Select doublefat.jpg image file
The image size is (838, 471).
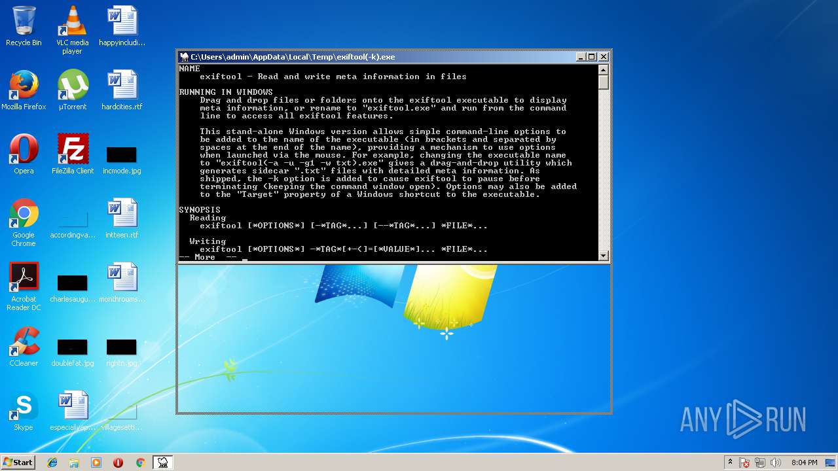tap(72, 353)
